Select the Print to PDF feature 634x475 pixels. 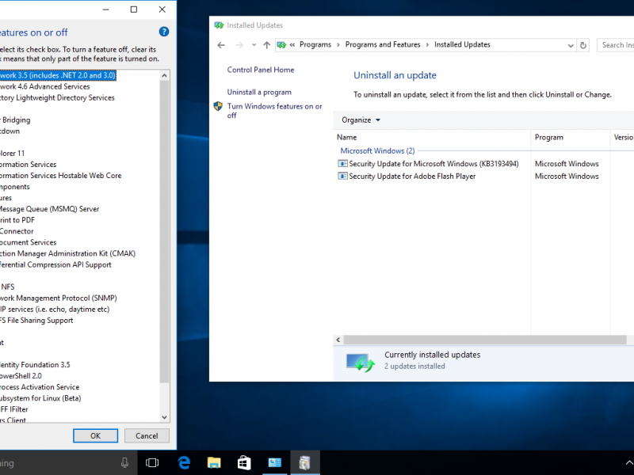(x=17, y=220)
